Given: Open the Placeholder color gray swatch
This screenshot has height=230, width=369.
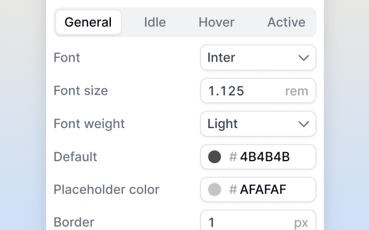Looking at the screenshot, I should [x=214, y=189].
